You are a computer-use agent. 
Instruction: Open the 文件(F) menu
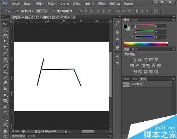(16, 4)
